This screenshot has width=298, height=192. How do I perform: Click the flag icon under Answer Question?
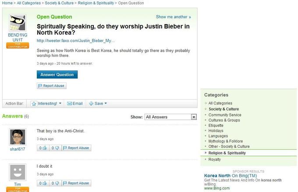coord(40,86)
